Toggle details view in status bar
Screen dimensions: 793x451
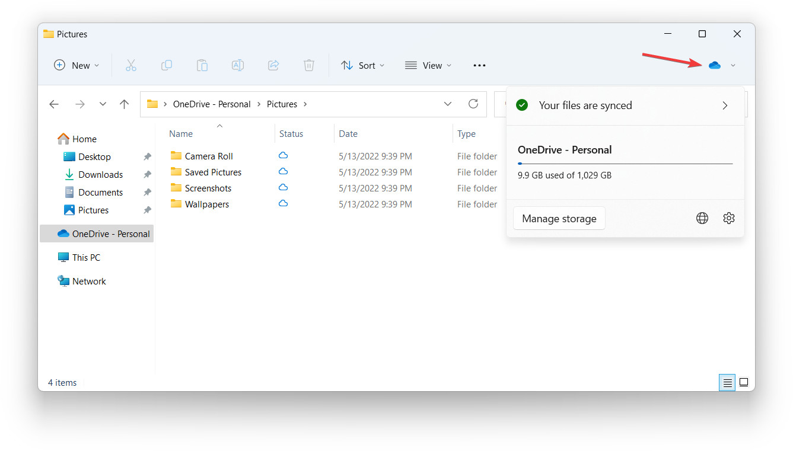727,382
